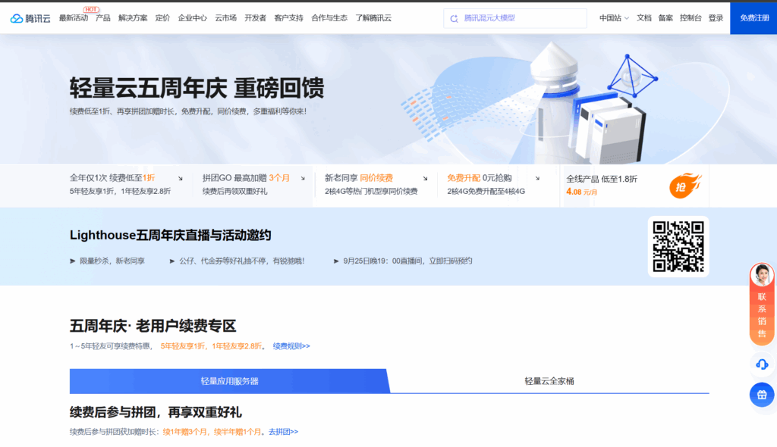The image size is (777, 447).
Task: Expand the 中国站 region dropdown
Action: point(613,18)
